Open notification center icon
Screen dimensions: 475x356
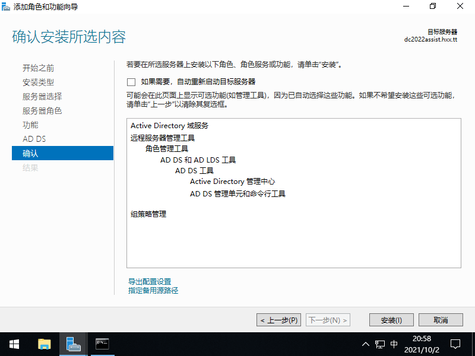[x=455, y=344]
